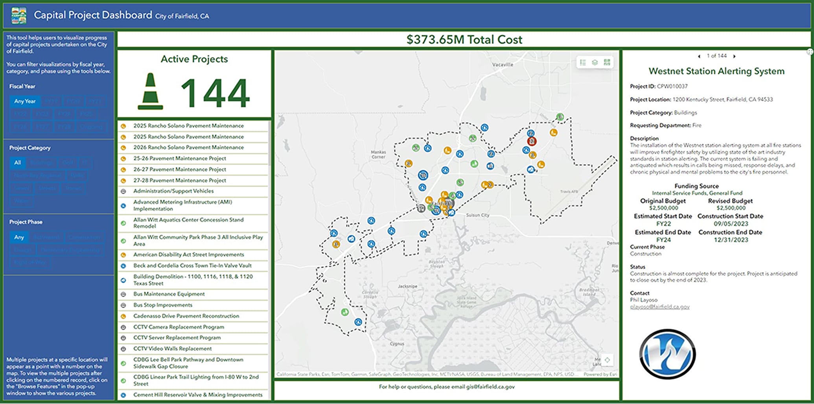Enable the Water project category filter
This screenshot has width=814, height=404.
21,201
